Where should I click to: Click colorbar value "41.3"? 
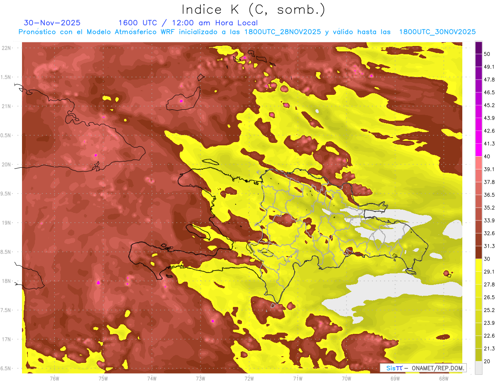click(x=489, y=144)
